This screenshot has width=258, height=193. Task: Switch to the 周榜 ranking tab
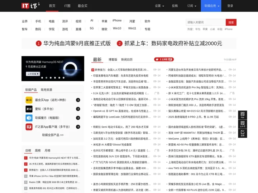pos(38,150)
